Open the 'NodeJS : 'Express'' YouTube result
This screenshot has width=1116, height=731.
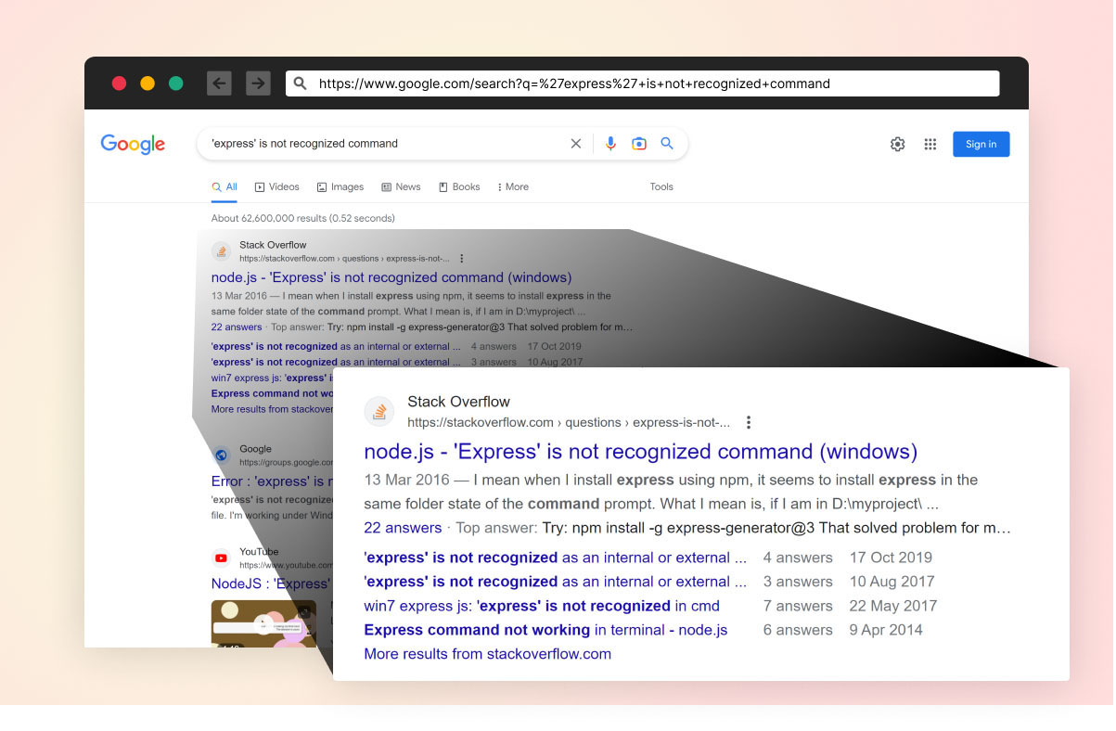(x=270, y=584)
